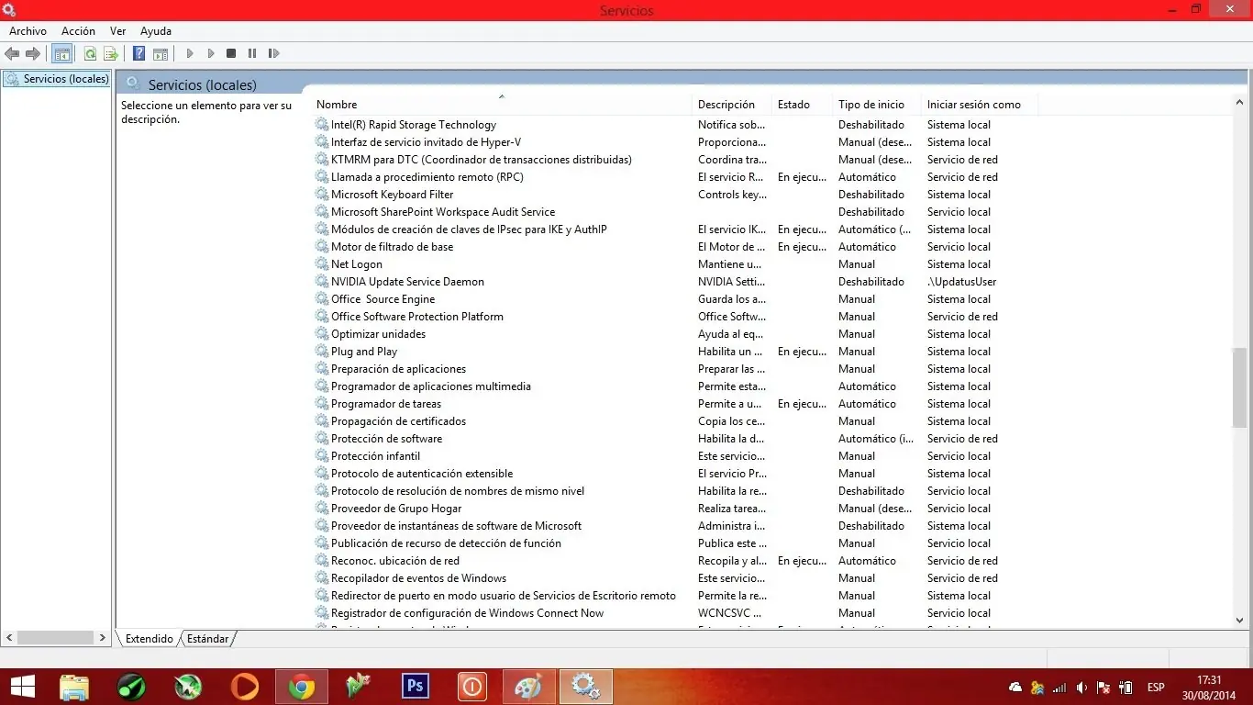Switch to the Extendido tab
Viewport: 1253px width, 705px height.
[150, 639]
